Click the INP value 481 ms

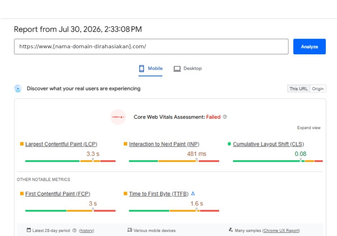tap(196, 154)
